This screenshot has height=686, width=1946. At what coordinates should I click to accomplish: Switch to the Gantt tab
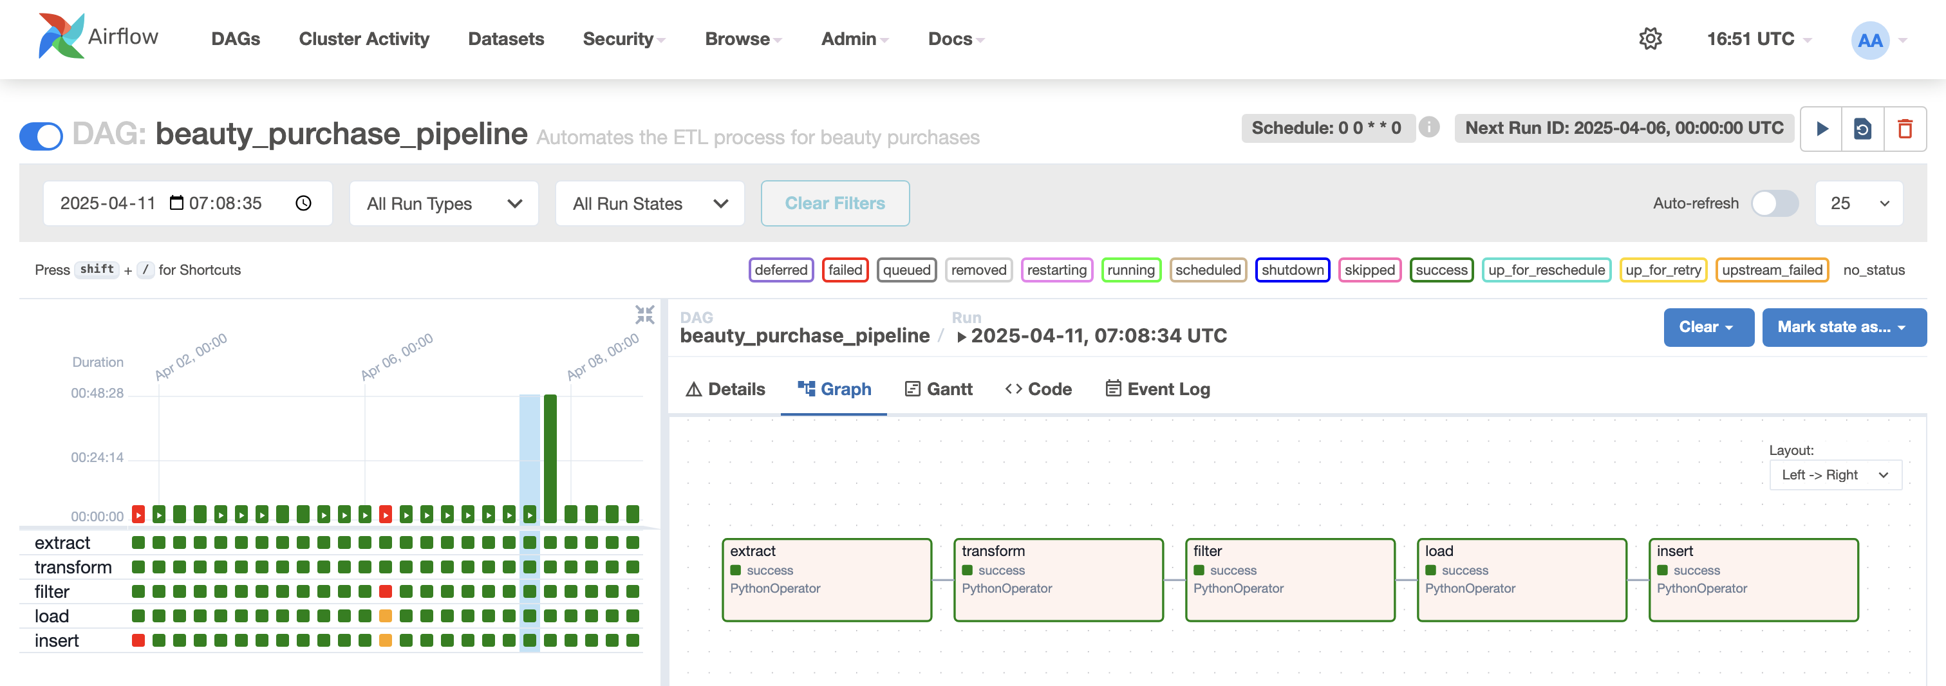tap(939, 389)
